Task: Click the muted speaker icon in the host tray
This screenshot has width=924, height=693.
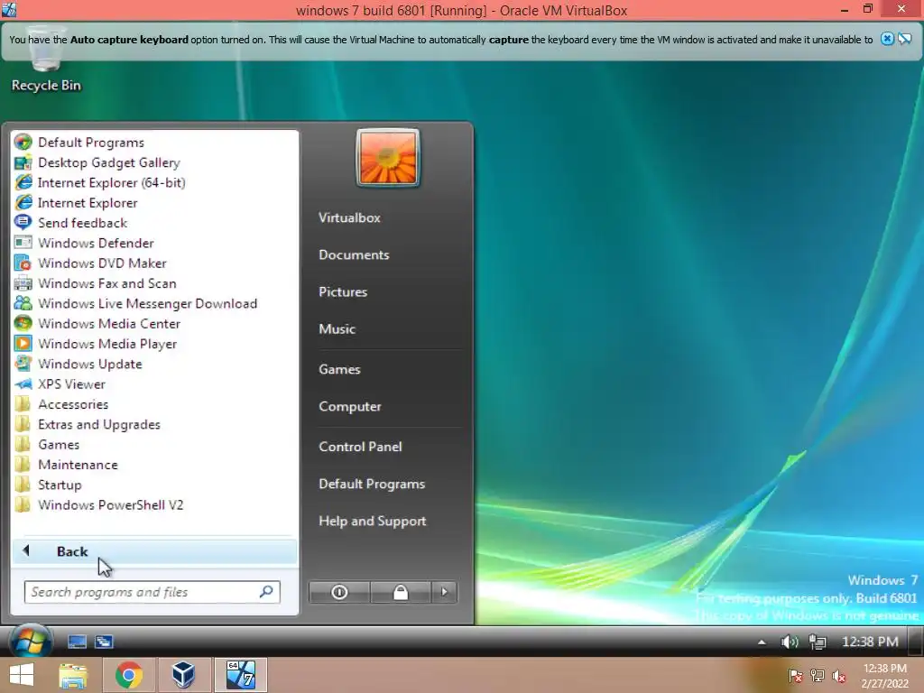Action: coord(839,676)
